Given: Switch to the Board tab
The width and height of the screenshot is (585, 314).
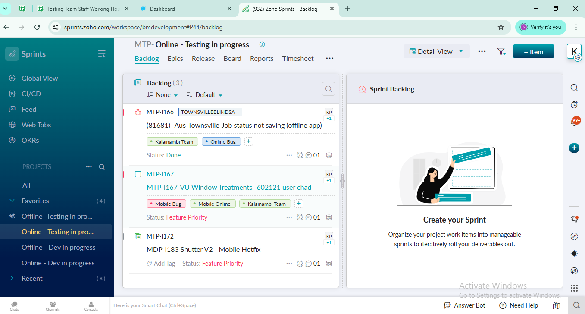Looking at the screenshot, I should [232, 59].
